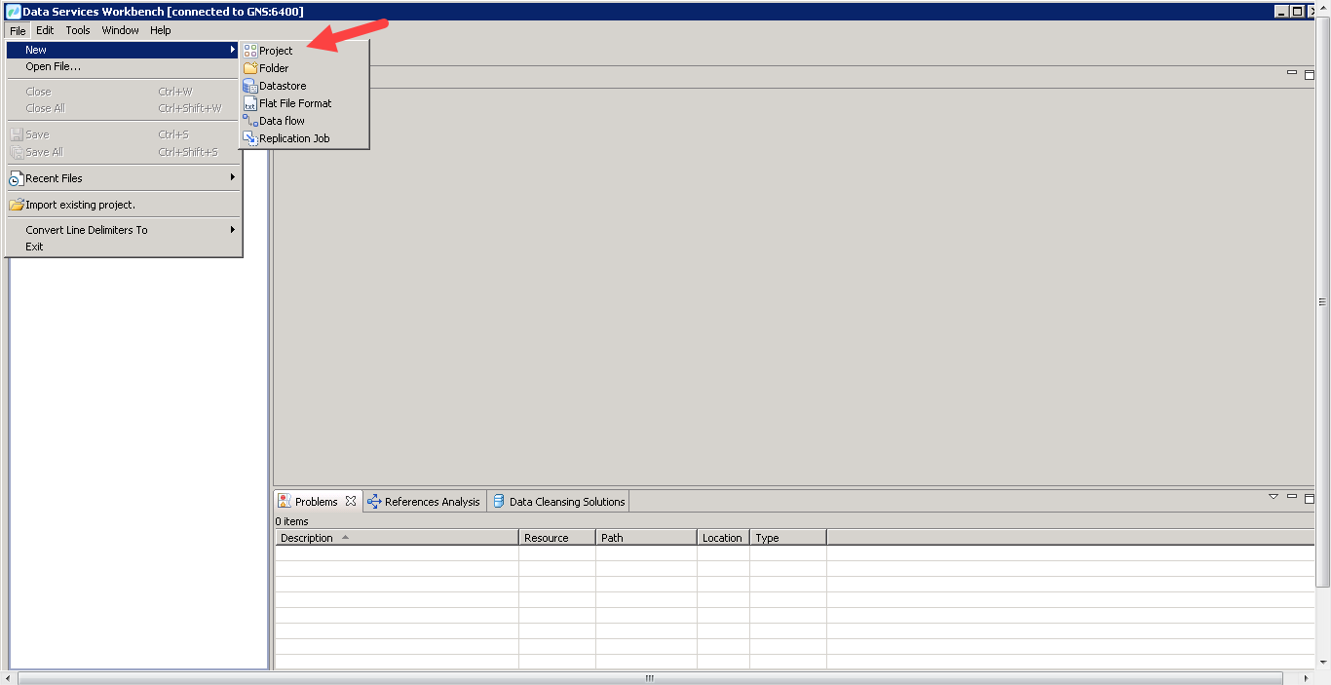Expand Convert Line Delimiters To arrow
This screenshot has height=685, width=1331.
tap(233, 229)
